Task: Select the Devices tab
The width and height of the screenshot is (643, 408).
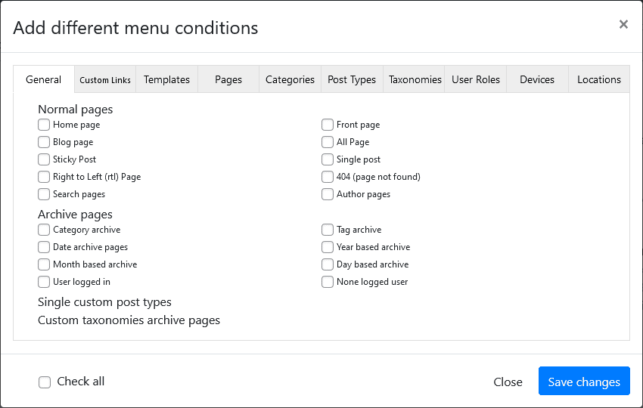Action: pos(537,79)
